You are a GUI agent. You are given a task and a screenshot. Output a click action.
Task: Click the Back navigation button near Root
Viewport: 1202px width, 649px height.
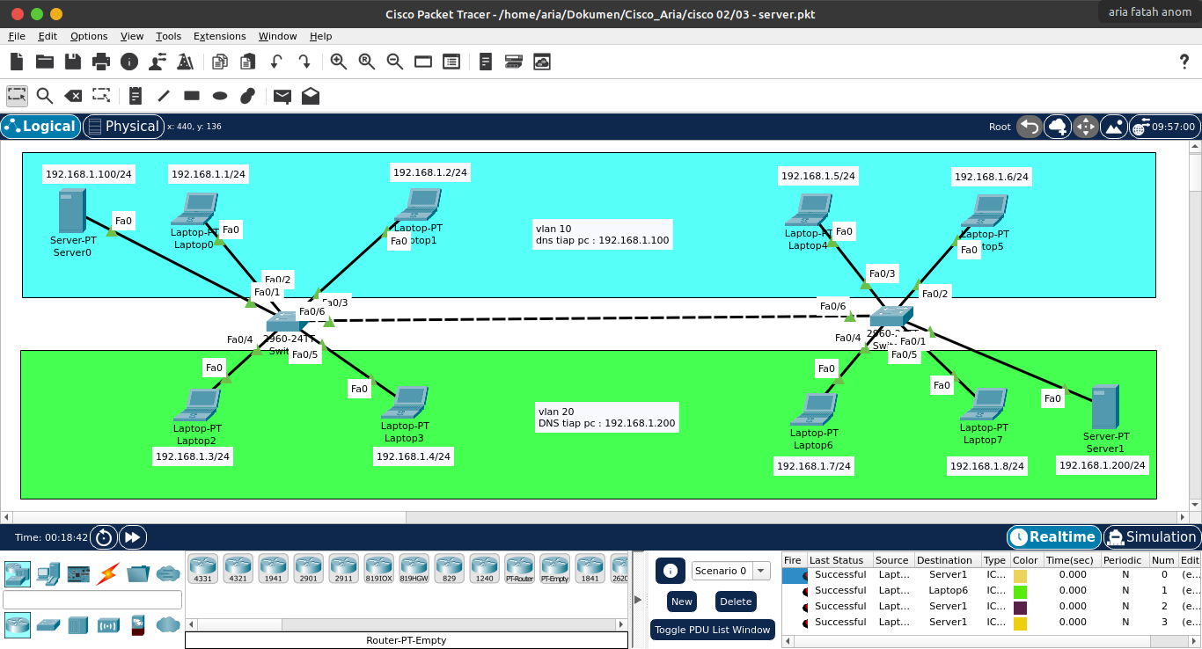pos(1029,127)
